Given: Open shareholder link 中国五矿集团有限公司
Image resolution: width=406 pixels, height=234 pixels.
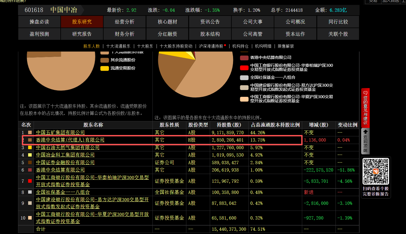Looking at the screenshot, I should 60,133.
